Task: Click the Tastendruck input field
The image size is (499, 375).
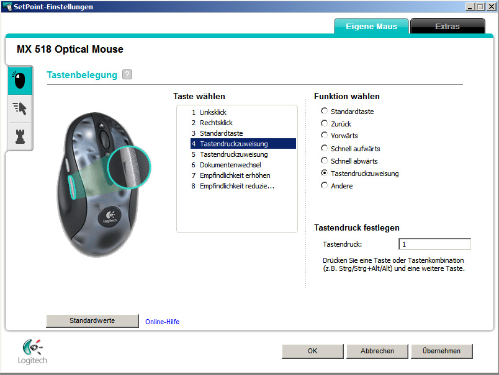Action: click(434, 244)
